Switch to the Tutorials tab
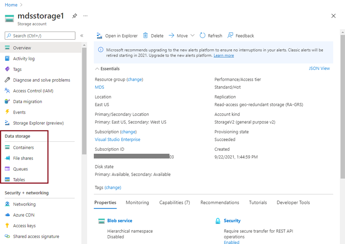Viewport: 345px width, 244px height. click(x=258, y=203)
